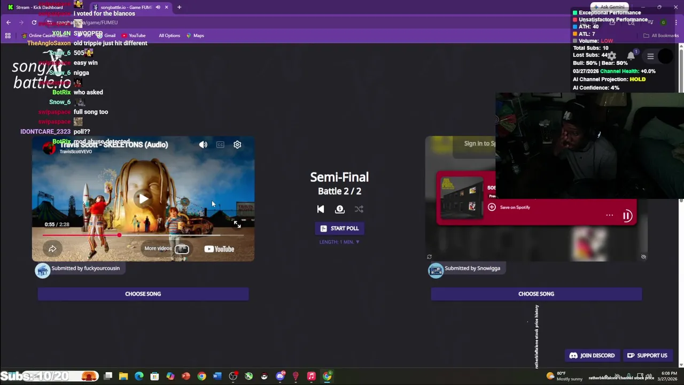Expand the More videos panel
Image resolution: width=684 pixels, height=385 pixels.
166,249
